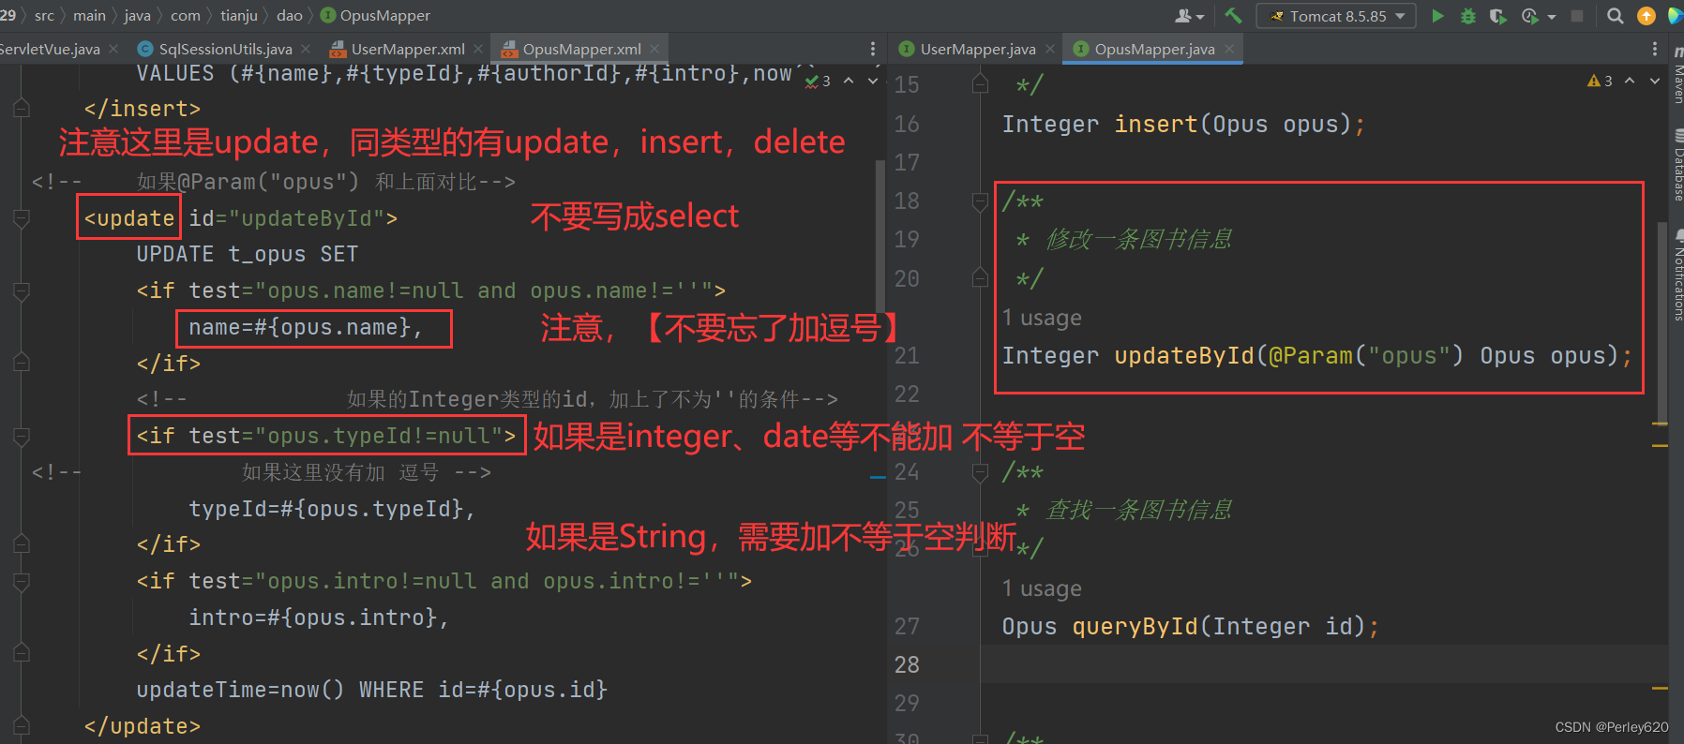
Task: Click 'java' in the breadcrumb path
Action: click(137, 16)
